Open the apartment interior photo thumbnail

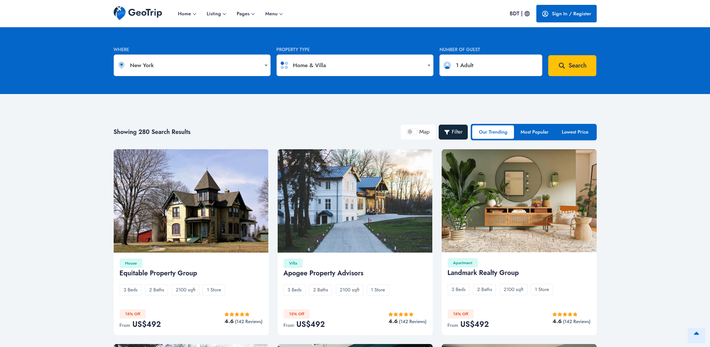pos(519,201)
